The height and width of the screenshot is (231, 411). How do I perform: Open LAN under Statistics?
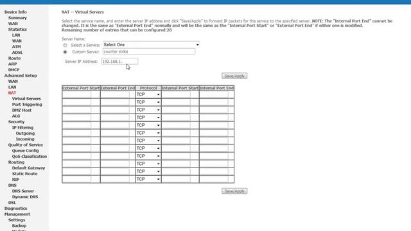point(16,35)
